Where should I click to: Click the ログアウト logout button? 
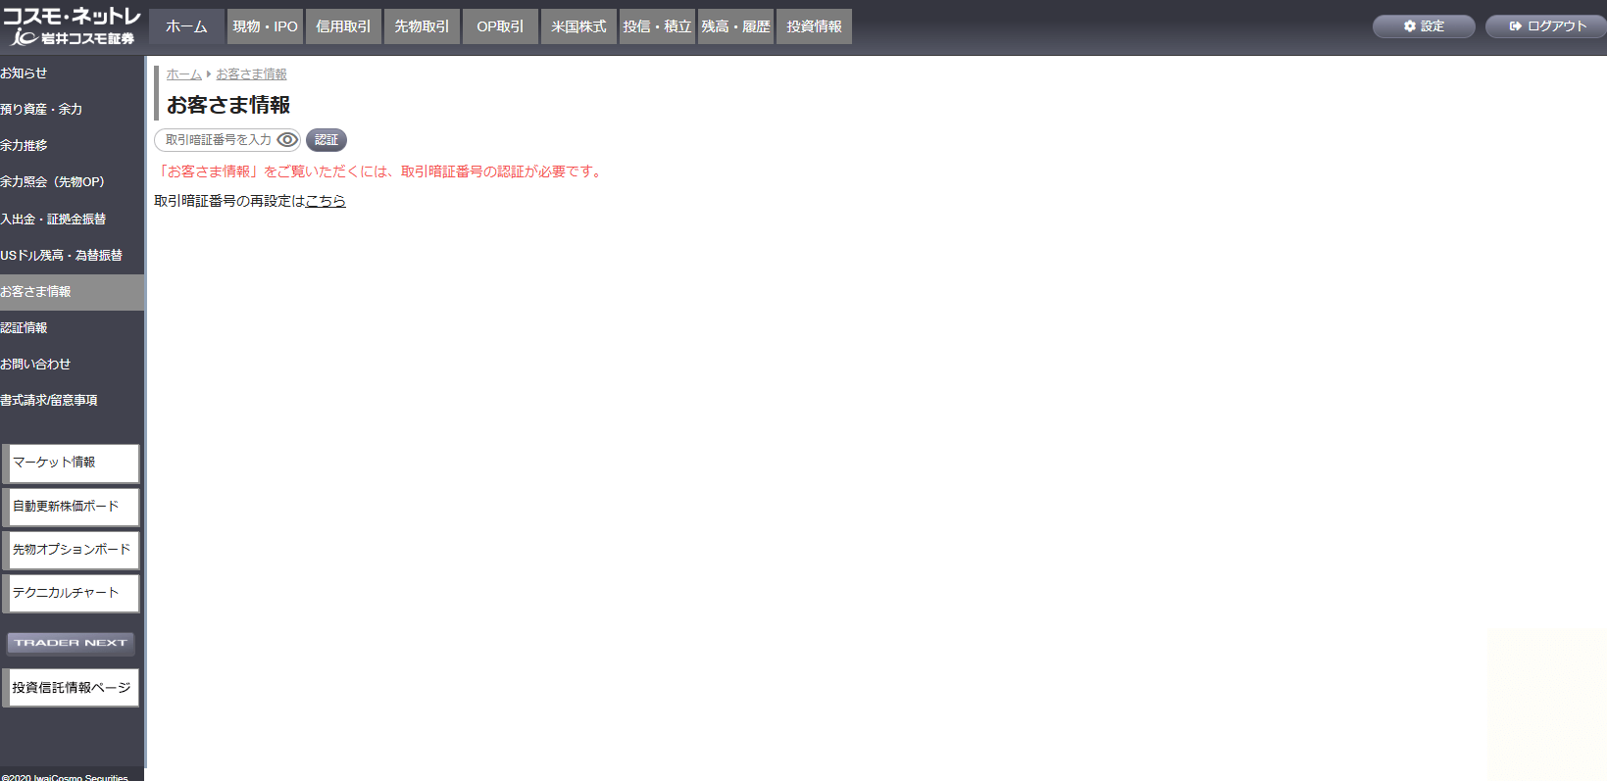1546,26
